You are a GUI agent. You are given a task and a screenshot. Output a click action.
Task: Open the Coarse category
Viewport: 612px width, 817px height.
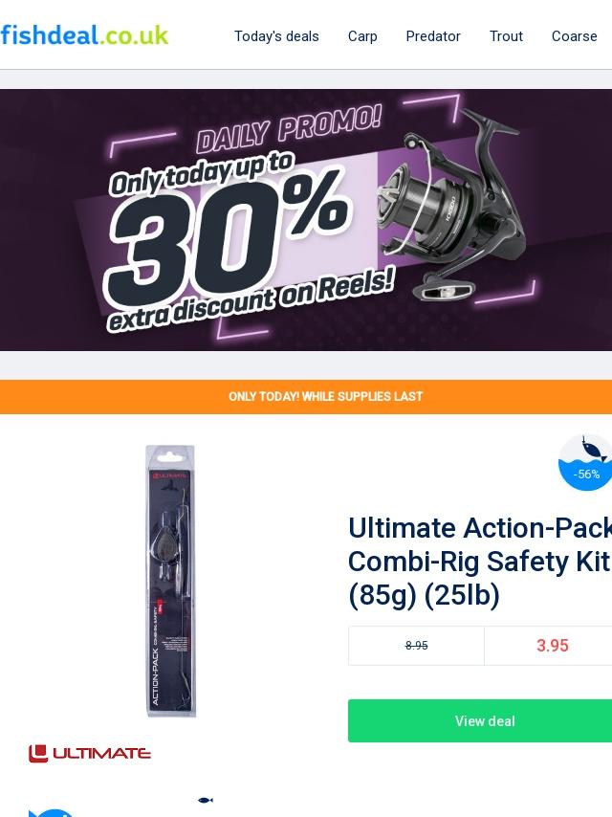574,36
